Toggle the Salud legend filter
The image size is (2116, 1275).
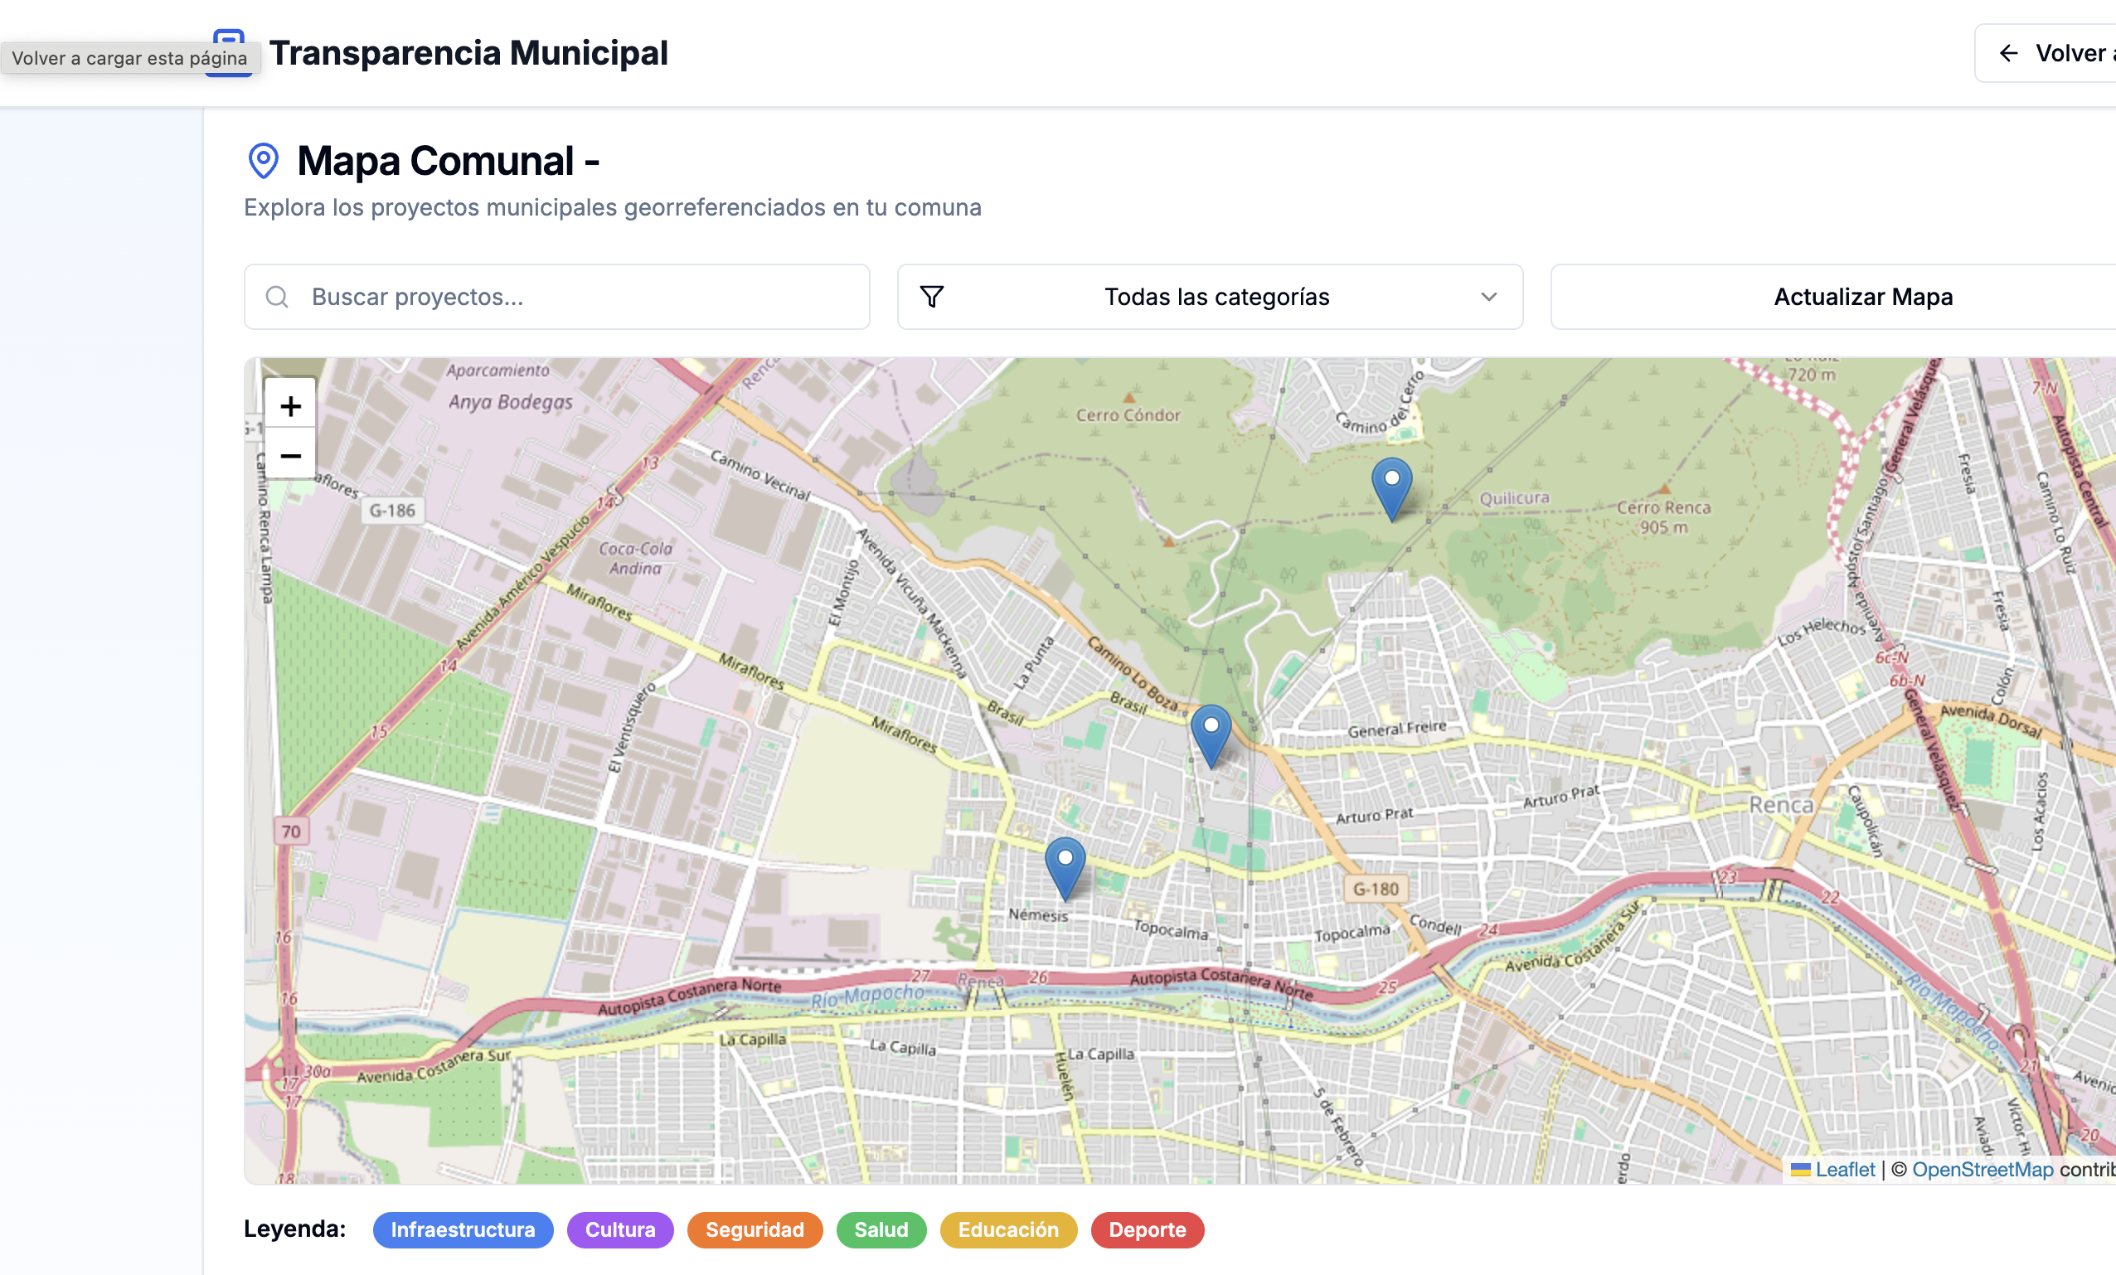(x=881, y=1229)
